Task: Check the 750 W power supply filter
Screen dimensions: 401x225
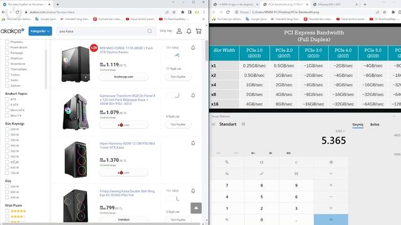Action: point(7,173)
